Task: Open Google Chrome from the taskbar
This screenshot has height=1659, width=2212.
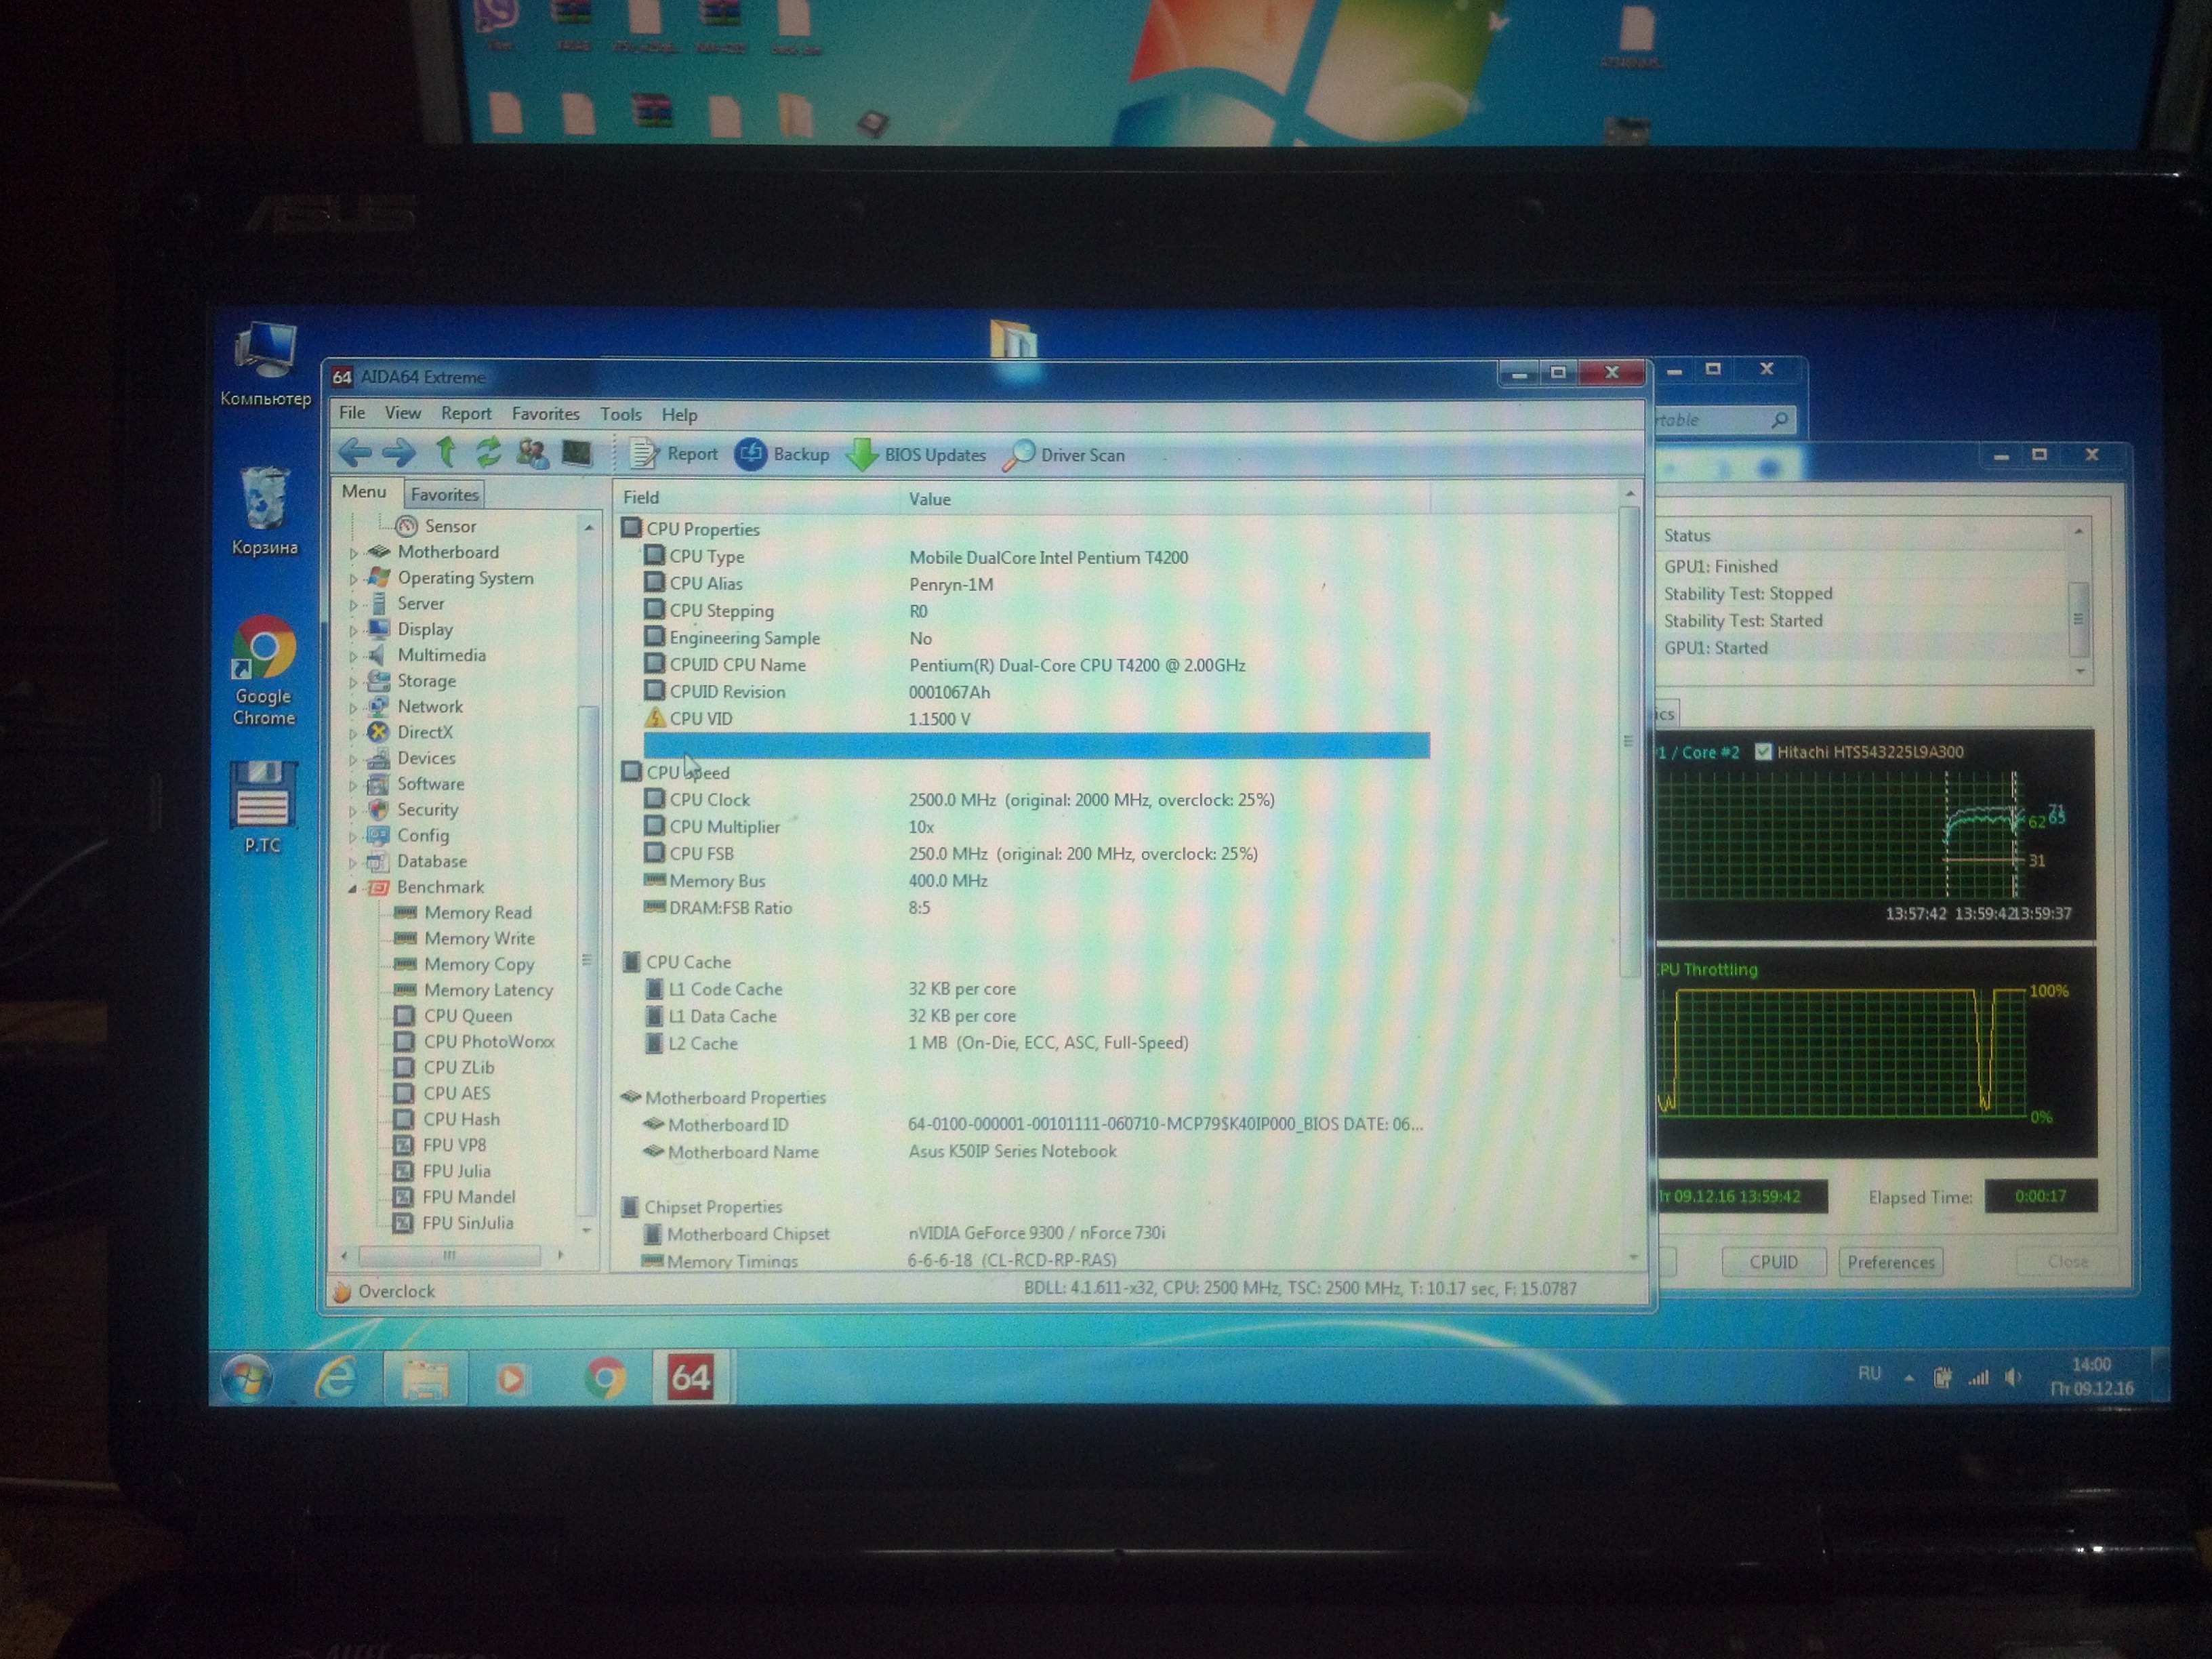Action: tap(604, 1379)
